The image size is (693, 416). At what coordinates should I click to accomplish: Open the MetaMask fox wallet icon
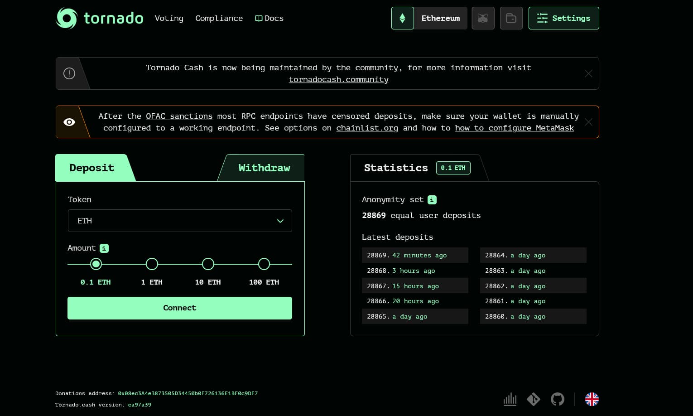point(483,18)
